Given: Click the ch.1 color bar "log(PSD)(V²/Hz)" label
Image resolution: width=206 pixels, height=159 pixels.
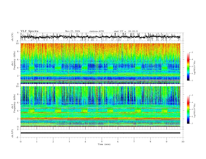Looking at the screenshot, I should (195, 68).
